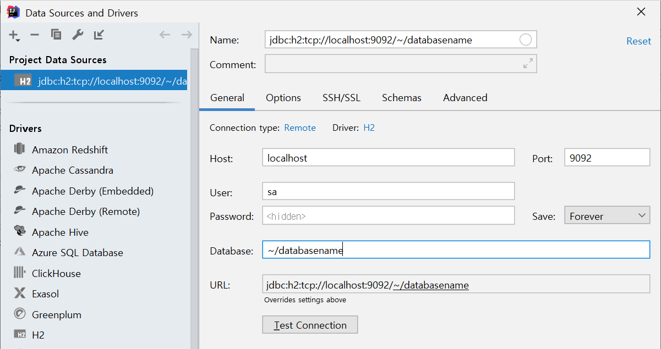Change connection type via Remote link
The height and width of the screenshot is (349, 661).
tap(300, 128)
